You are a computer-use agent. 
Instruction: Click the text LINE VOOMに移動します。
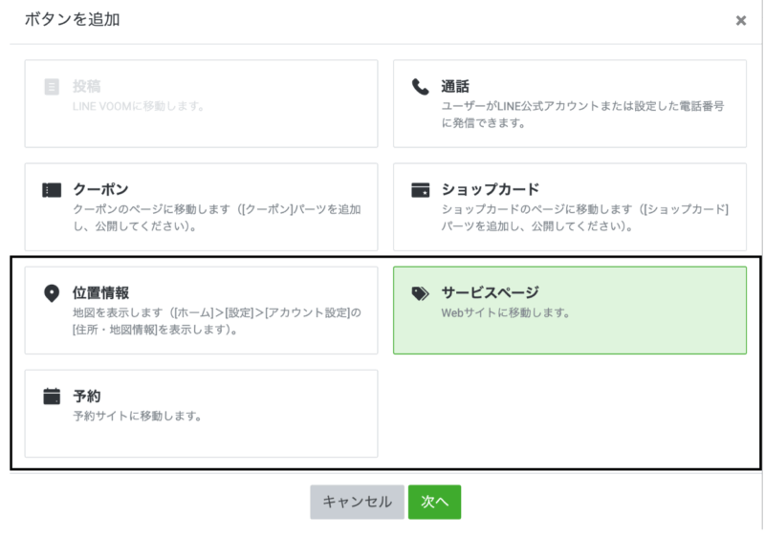point(139,106)
